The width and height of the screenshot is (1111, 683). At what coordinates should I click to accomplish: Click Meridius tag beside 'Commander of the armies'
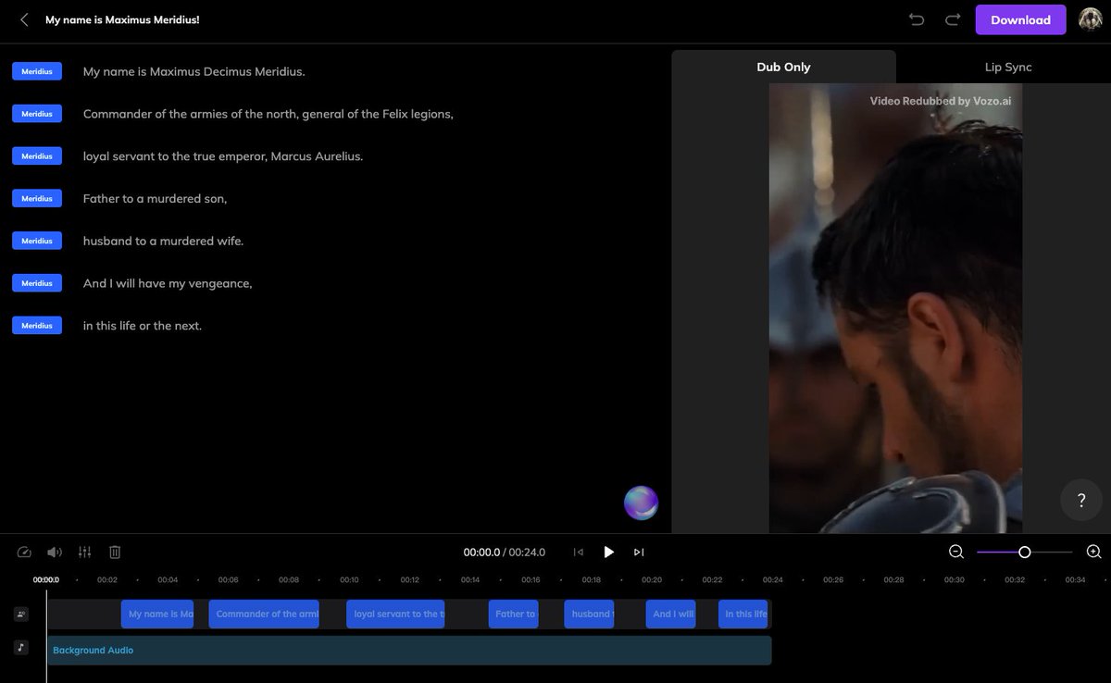37,114
